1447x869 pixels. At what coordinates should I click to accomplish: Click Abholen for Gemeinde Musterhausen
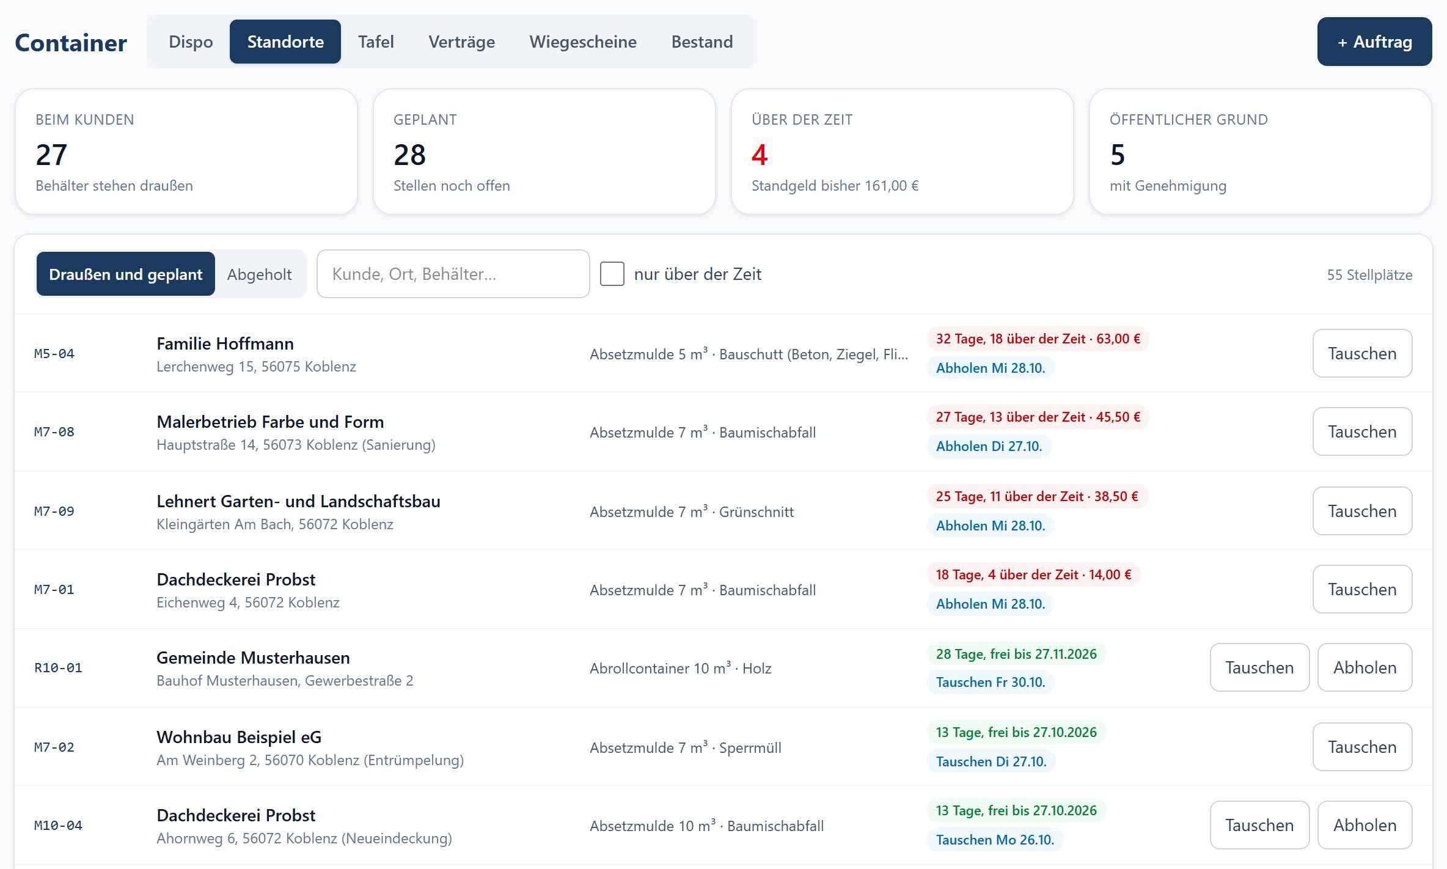(1365, 667)
